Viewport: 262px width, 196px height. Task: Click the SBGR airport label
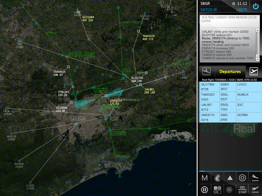tap(205, 3)
